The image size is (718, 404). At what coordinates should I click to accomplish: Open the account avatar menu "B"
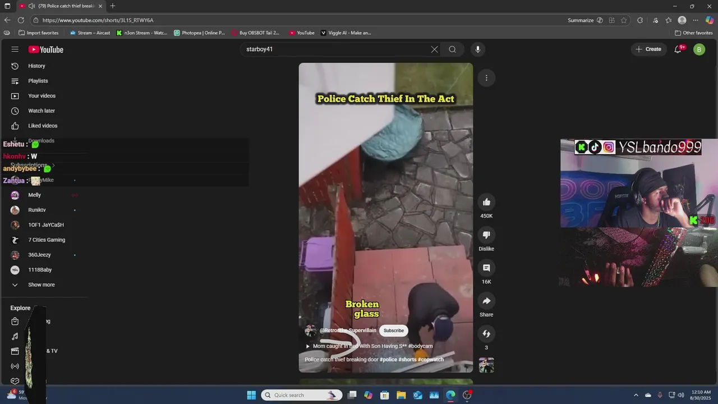[699, 49]
